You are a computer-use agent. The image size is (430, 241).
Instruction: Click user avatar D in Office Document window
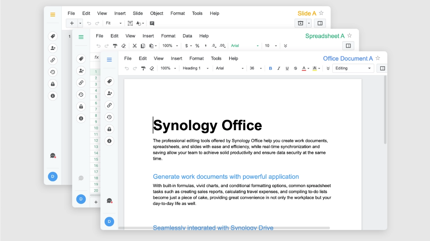click(109, 222)
